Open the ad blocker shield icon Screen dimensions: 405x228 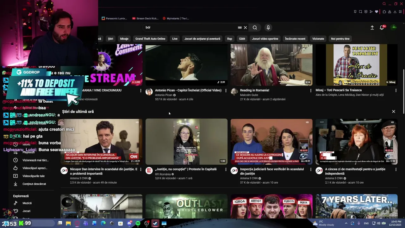(366, 12)
